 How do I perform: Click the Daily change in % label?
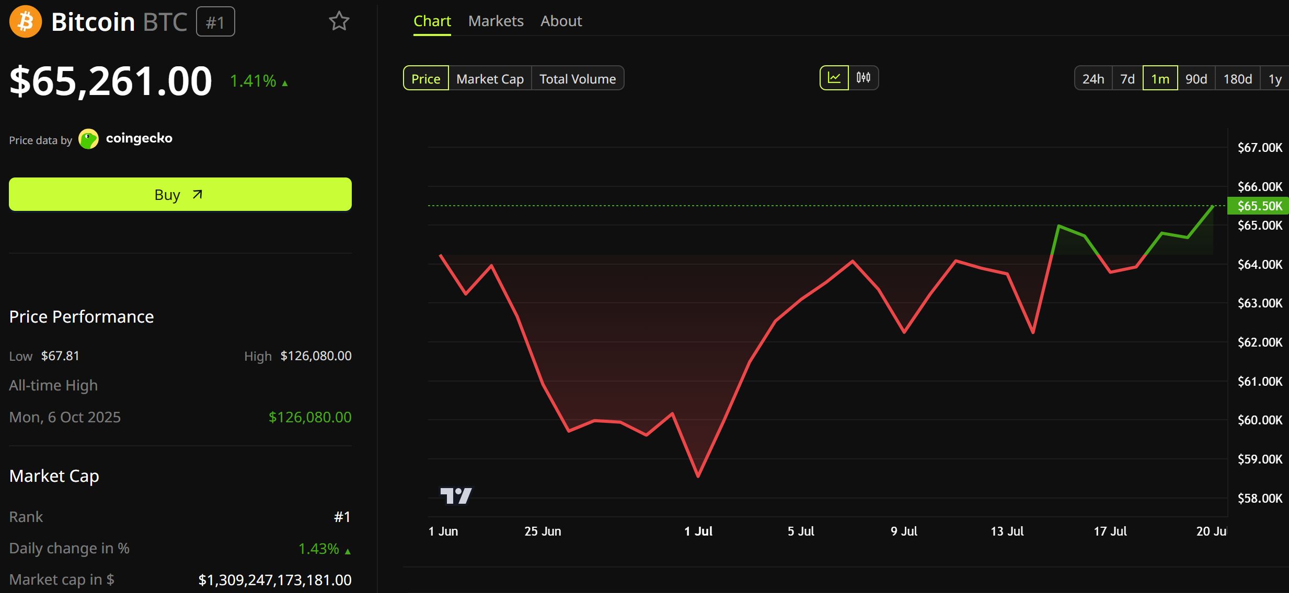pos(70,548)
